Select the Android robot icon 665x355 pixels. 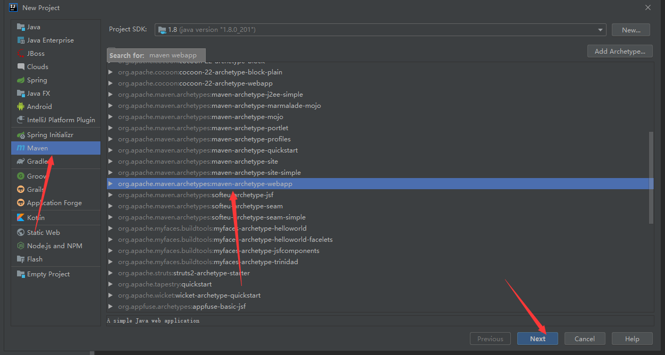point(21,107)
